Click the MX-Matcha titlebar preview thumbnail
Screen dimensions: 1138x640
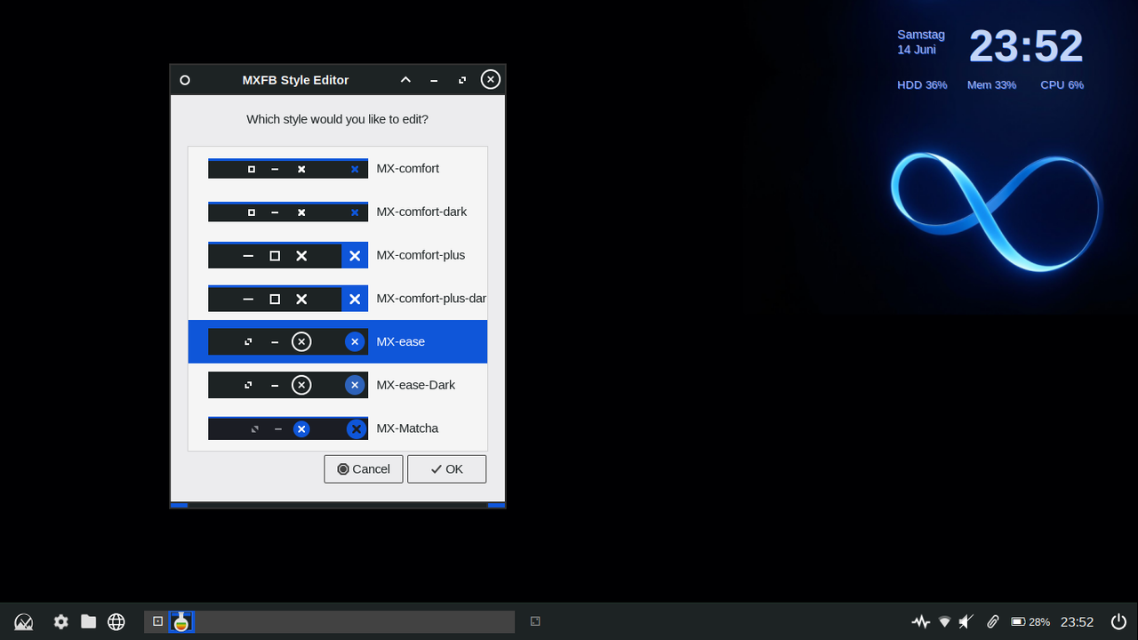click(288, 428)
